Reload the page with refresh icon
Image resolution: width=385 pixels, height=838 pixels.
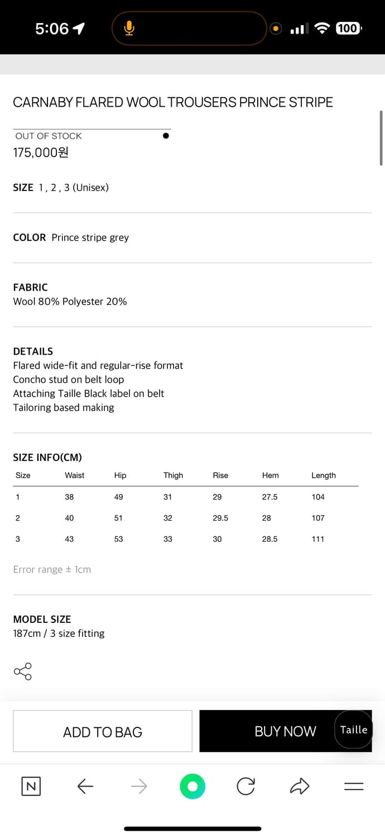click(x=246, y=787)
